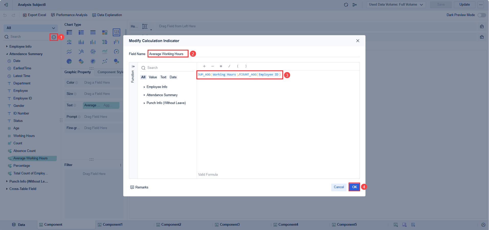The width and height of the screenshot is (489, 230).
Task: Confirm the formula with OK
Action: [x=354, y=187]
